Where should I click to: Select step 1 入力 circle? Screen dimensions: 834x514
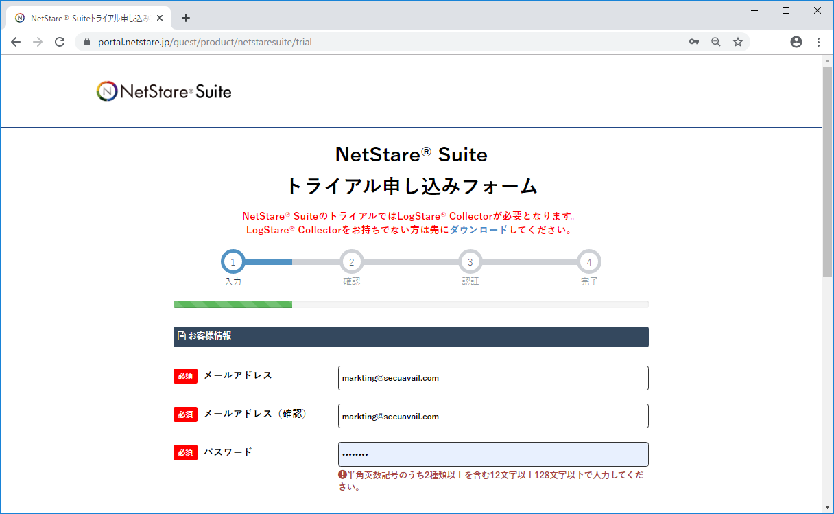pos(233,261)
